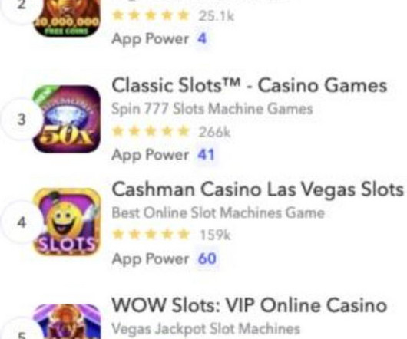Screen dimensions: 407x339
Task: Open the Classic Slots 50x app icon
Action: [67, 119]
